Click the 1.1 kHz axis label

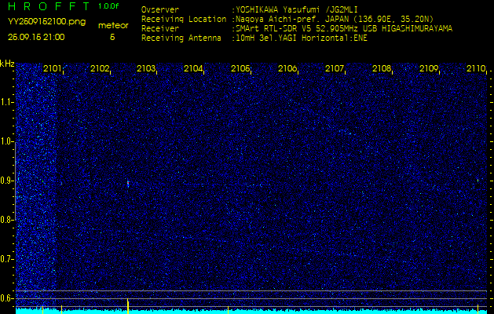point(7,102)
